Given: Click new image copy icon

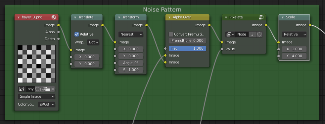Looking at the screenshot, I should tap(42, 89).
